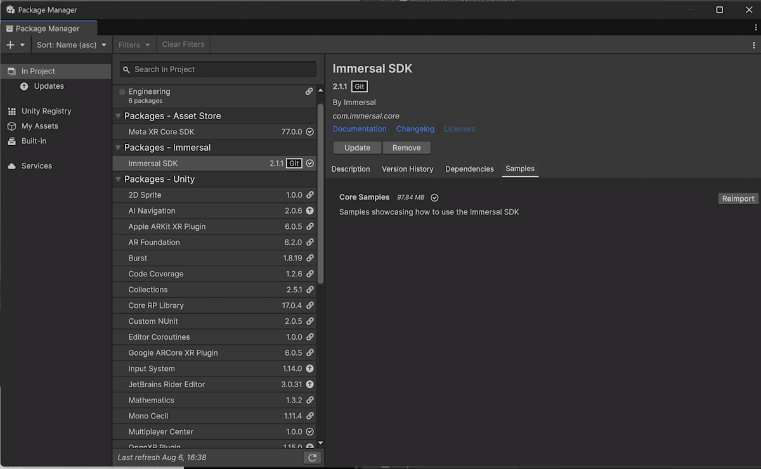Collapse Packages - Unity group
This screenshot has height=469, width=761.
[118, 179]
